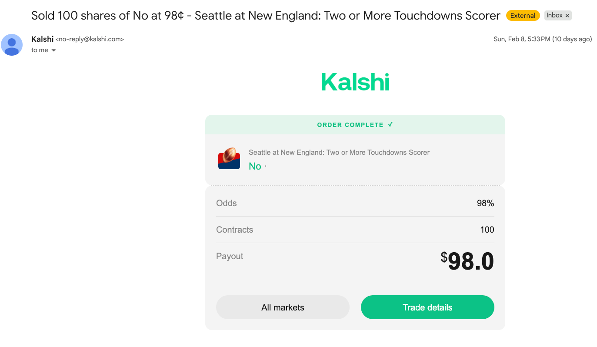Select the Seattle at New England market title

(339, 152)
